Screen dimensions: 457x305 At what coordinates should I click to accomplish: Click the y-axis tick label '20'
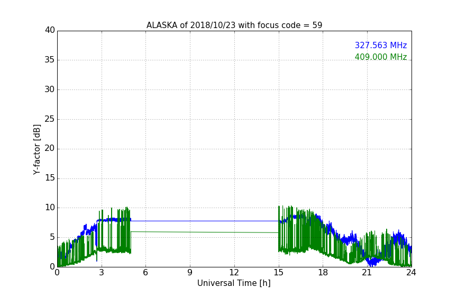50,149
